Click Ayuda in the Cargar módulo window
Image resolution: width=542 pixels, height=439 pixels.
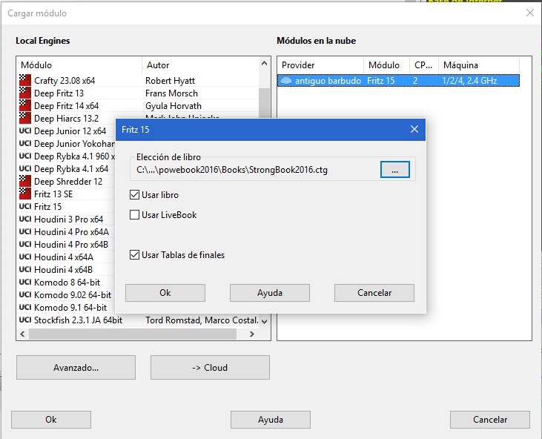click(271, 420)
